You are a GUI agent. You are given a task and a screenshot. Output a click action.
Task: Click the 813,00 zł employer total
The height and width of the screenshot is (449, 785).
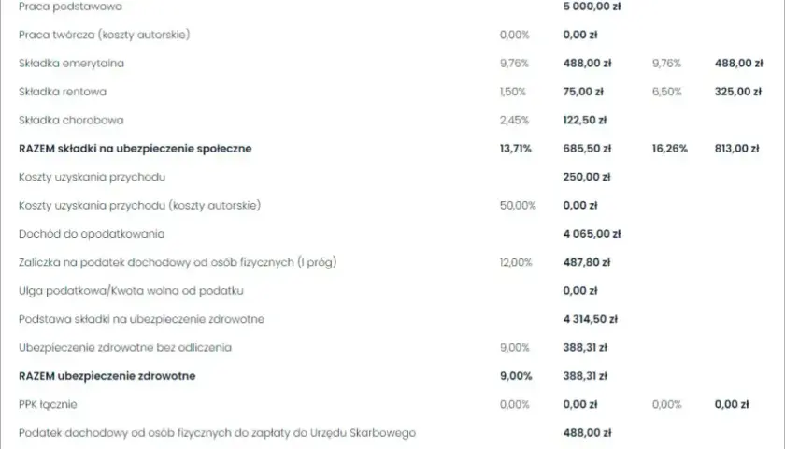(x=736, y=149)
